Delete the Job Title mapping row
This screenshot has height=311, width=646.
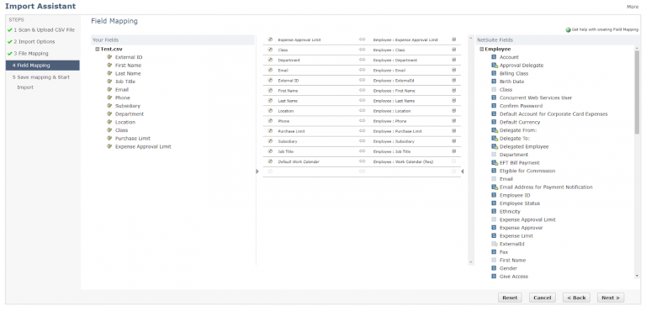(x=454, y=151)
